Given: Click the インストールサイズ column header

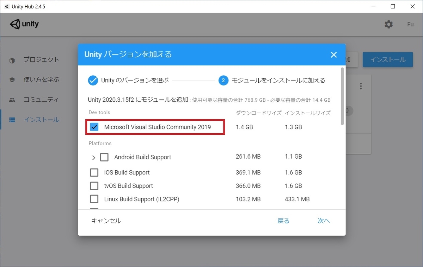Looking at the screenshot, I should (x=308, y=113).
